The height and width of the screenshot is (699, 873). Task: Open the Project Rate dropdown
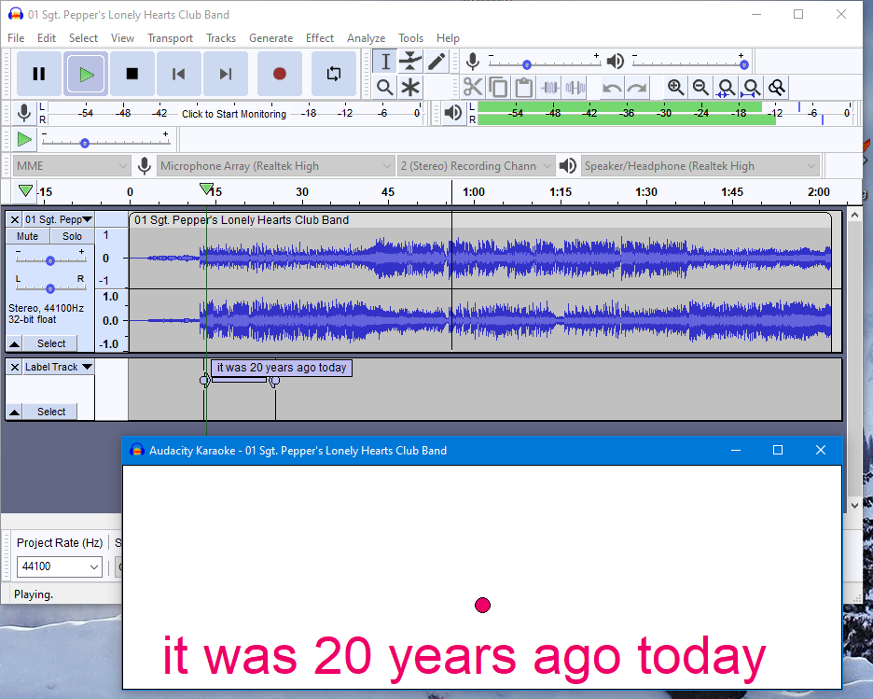coord(59,566)
